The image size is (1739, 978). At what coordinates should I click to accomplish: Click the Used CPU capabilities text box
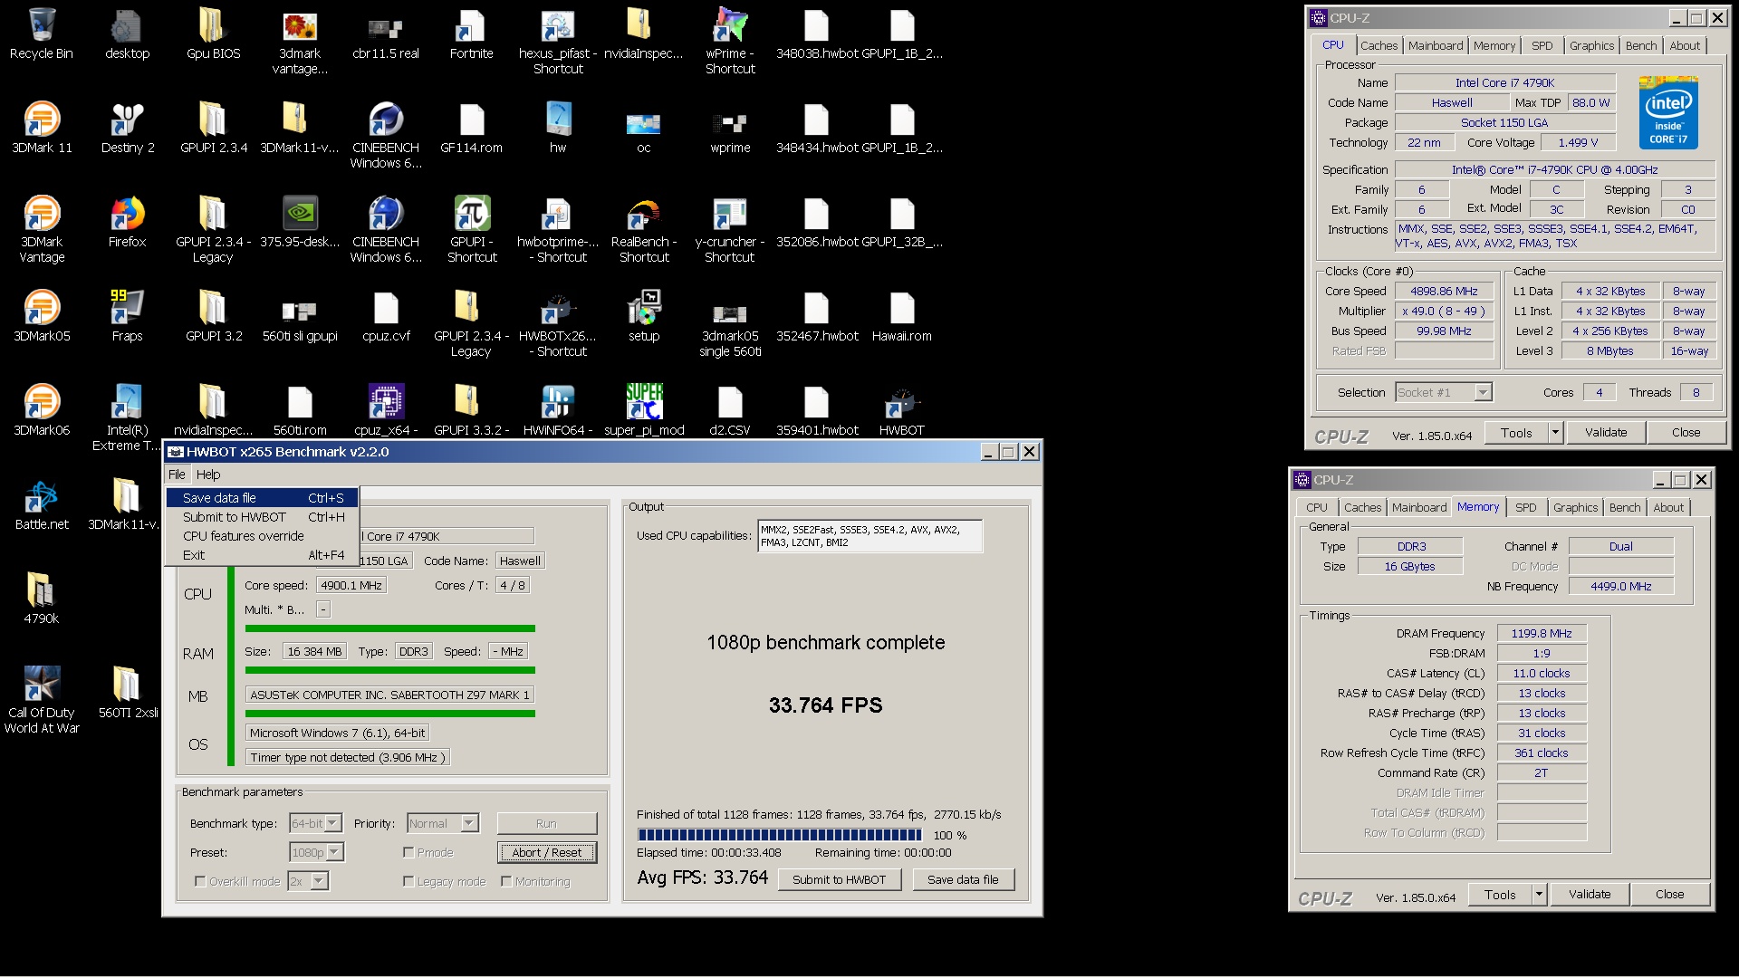tap(869, 536)
